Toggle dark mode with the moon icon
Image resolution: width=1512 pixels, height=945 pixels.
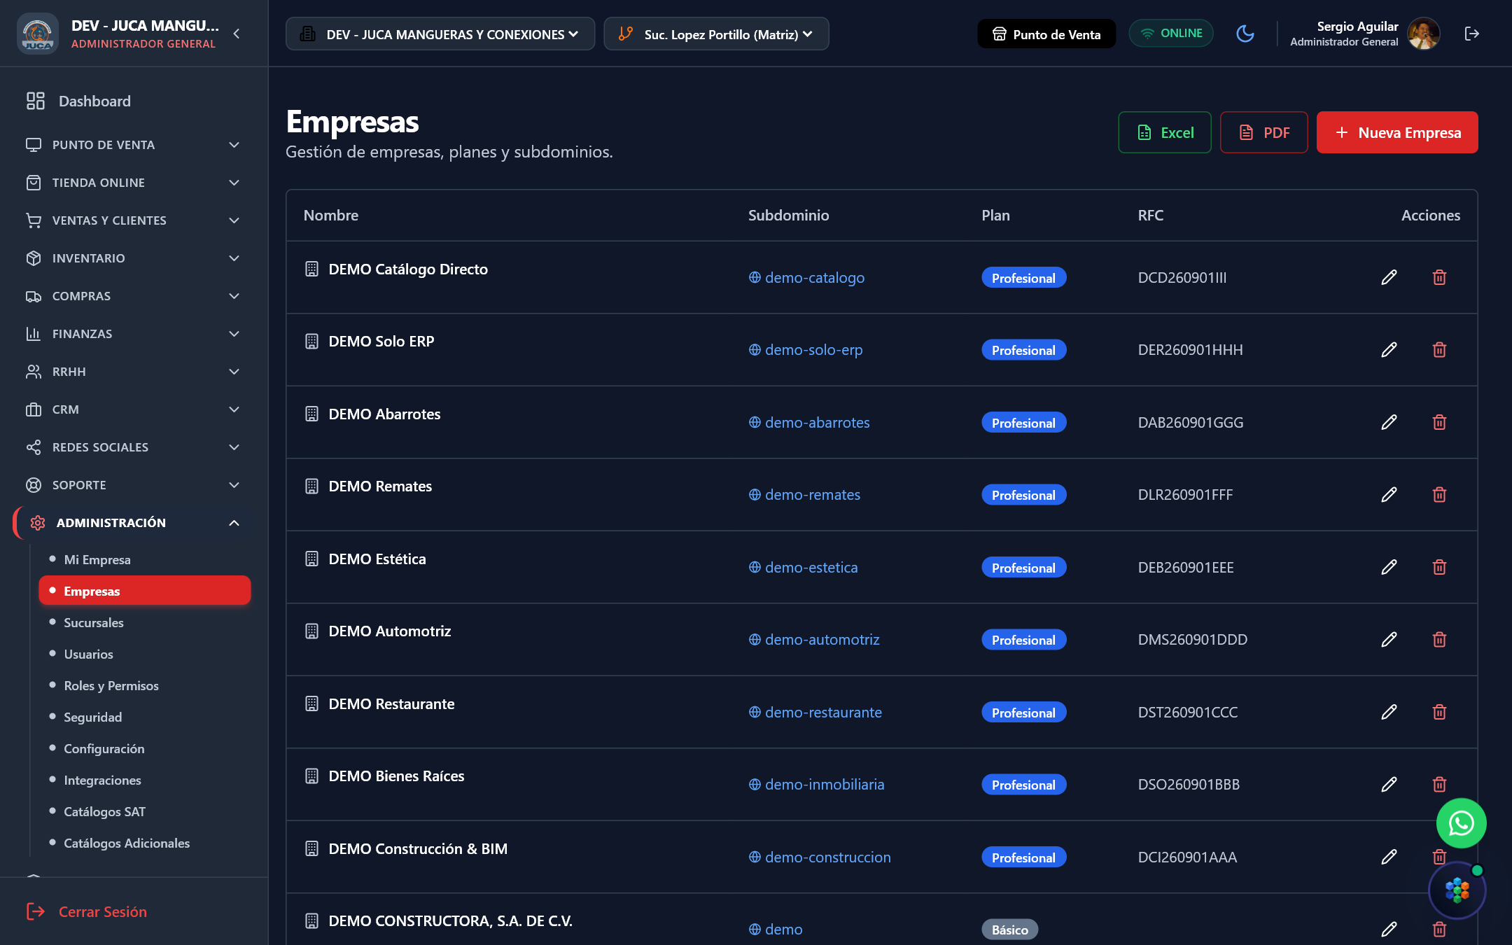coord(1245,34)
